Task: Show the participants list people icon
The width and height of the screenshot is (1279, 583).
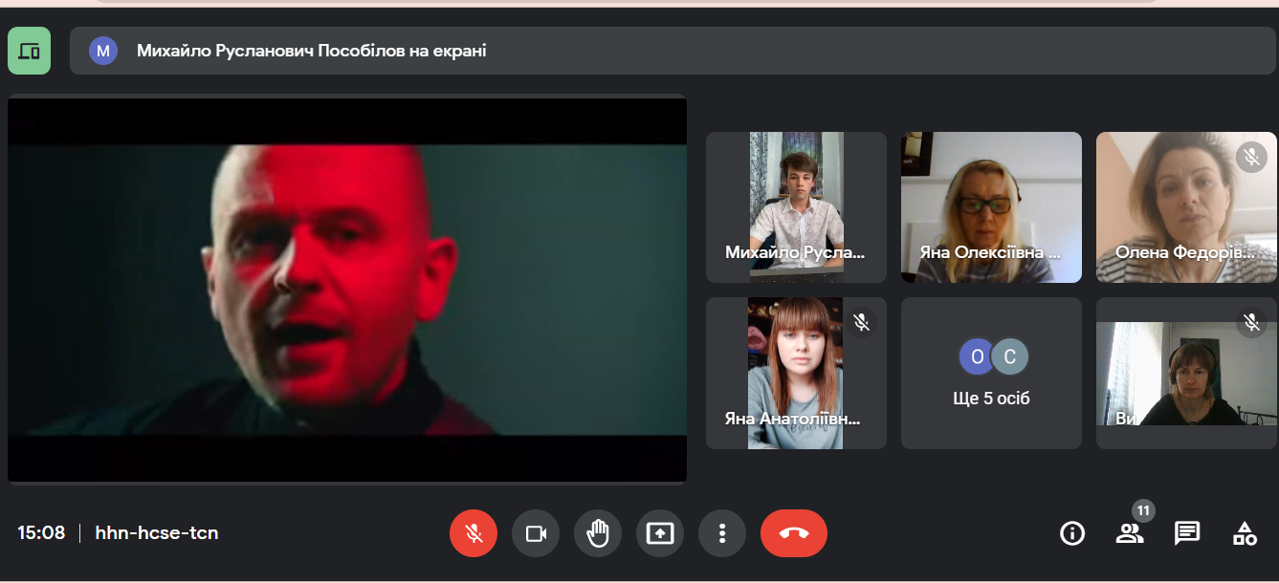Action: (1130, 533)
